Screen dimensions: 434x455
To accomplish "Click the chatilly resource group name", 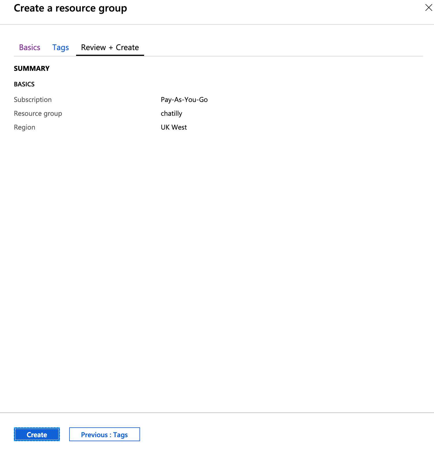I will click(x=171, y=113).
